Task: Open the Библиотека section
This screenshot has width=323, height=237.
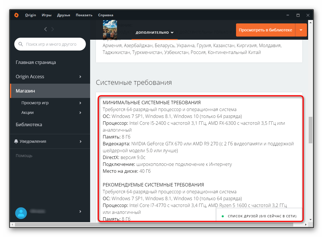Action: pyautogui.click(x=29, y=124)
